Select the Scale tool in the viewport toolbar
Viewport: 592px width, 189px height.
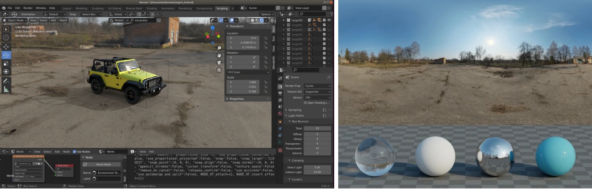click(6, 63)
